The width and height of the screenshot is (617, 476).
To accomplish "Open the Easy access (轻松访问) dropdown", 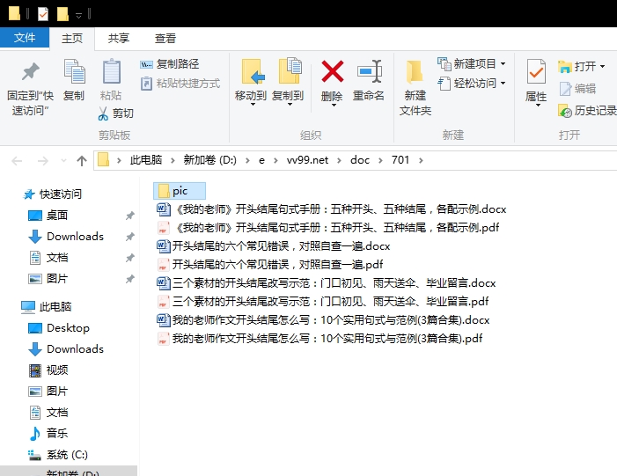I will click(x=472, y=84).
